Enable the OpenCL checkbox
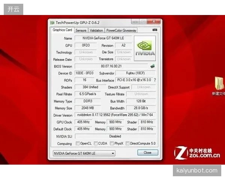The image size is (225, 180). tap(78, 143)
